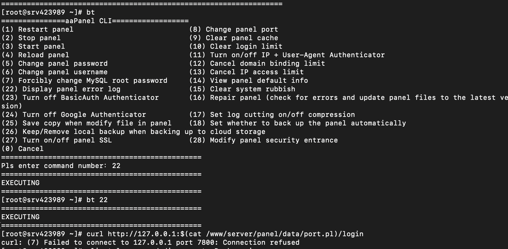Click "(27) Turn on/off panel SSL" option
This screenshot has height=249, width=508.
pyautogui.click(x=57, y=140)
